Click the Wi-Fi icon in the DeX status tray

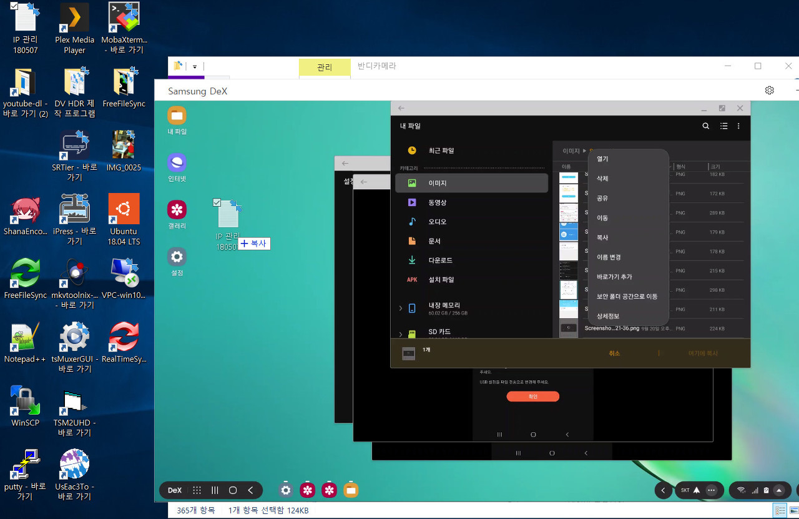click(x=741, y=490)
